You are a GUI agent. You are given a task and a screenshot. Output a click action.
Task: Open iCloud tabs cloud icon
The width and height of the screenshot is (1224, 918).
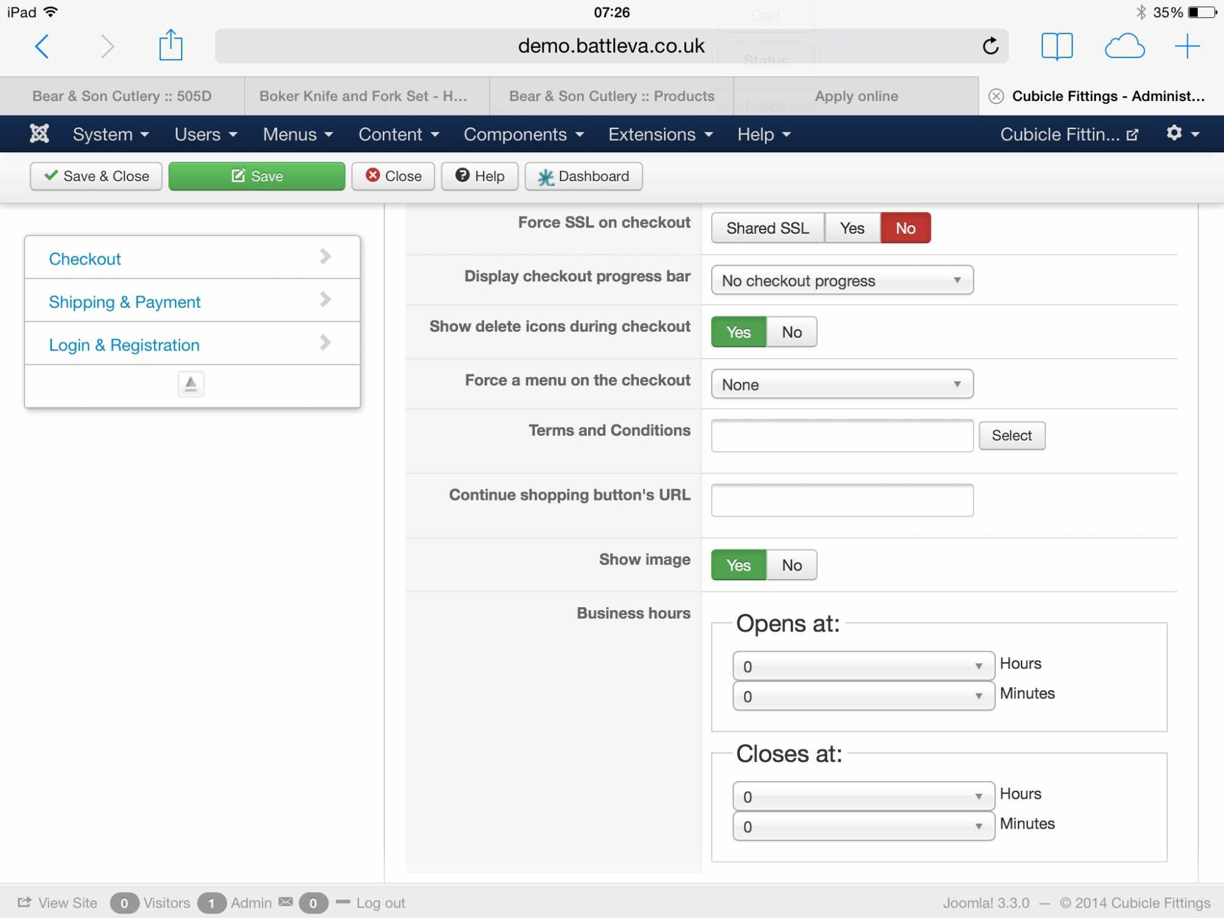tap(1124, 46)
